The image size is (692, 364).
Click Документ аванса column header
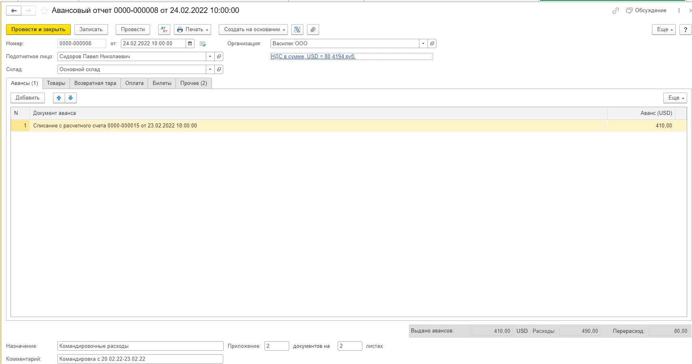tap(318, 113)
